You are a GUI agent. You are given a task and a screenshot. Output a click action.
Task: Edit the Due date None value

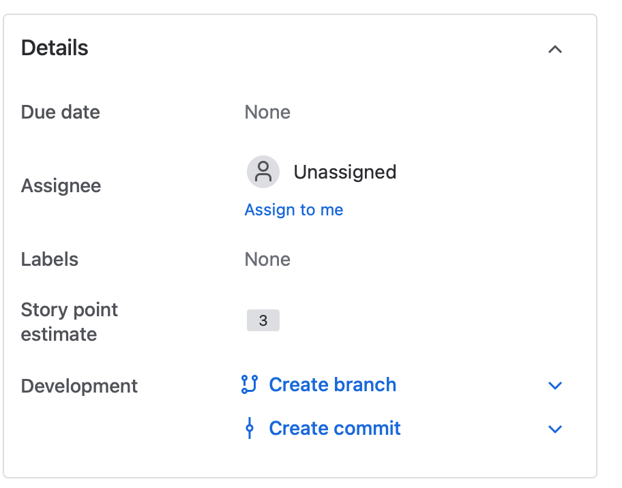(267, 112)
